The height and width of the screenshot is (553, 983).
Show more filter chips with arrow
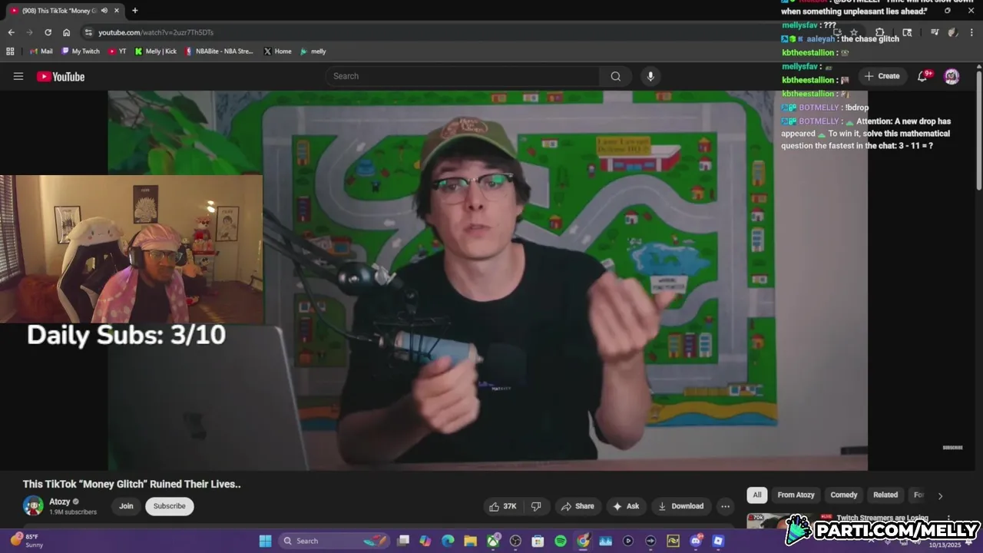[940, 495]
